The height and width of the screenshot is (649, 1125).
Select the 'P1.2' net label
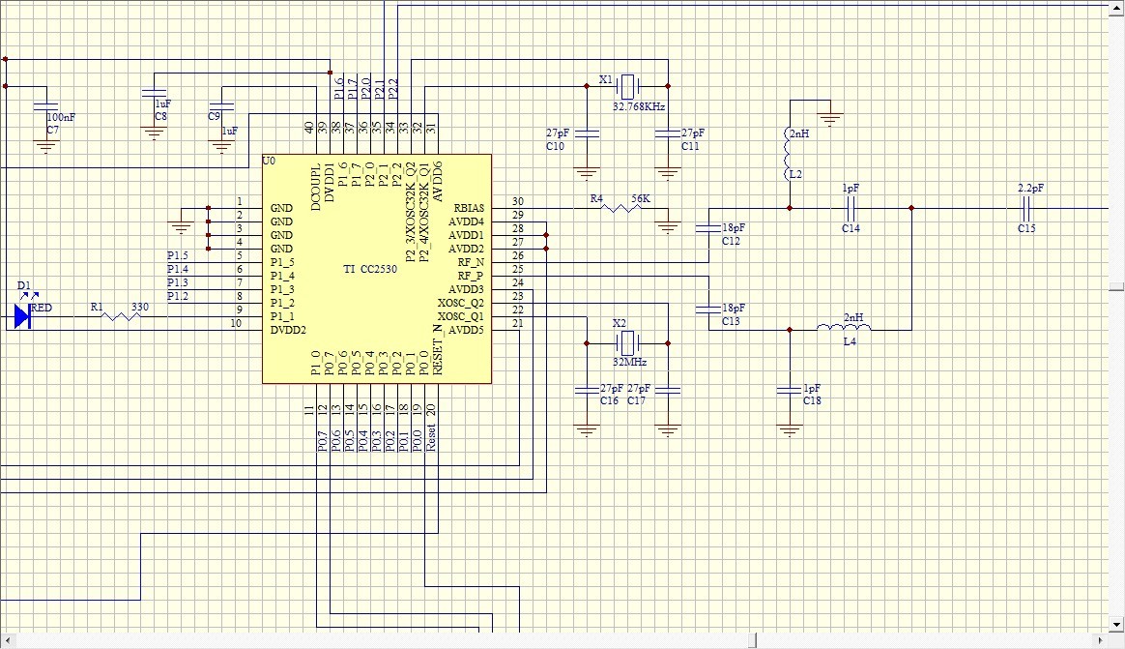click(178, 297)
